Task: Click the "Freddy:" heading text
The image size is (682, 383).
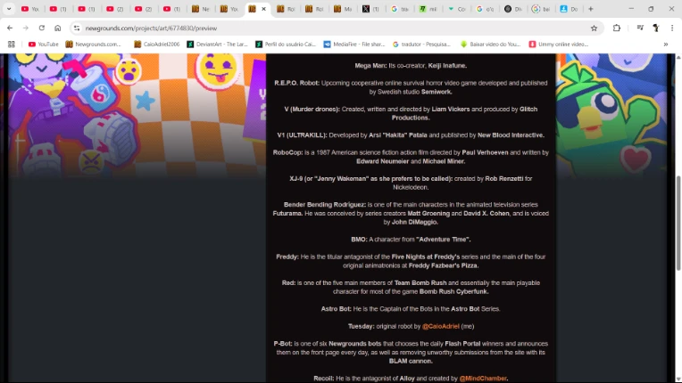Action: click(287, 257)
